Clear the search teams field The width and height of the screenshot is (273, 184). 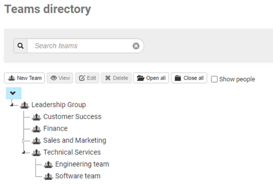[x=136, y=46]
